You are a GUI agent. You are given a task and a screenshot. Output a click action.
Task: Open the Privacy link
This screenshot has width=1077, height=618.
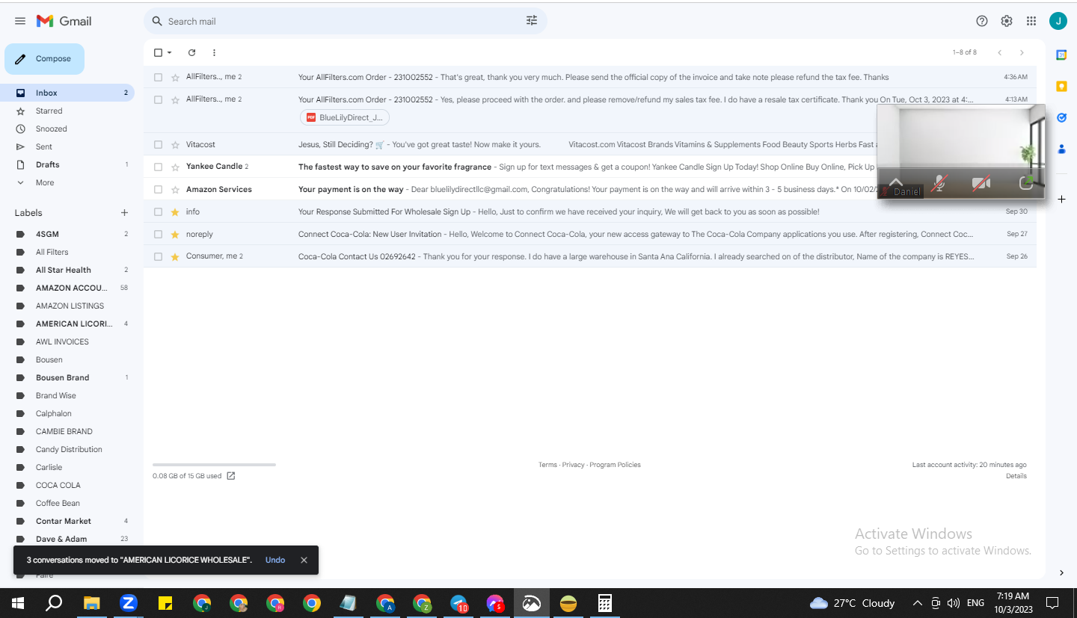pos(573,465)
